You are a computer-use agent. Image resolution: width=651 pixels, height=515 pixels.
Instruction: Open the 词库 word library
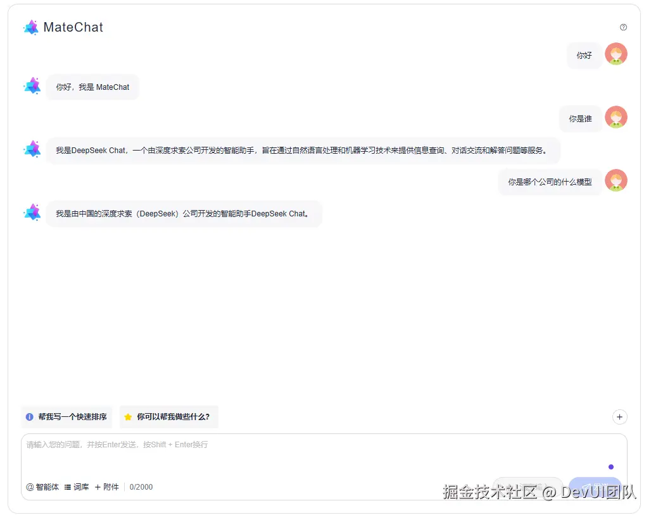click(x=77, y=487)
